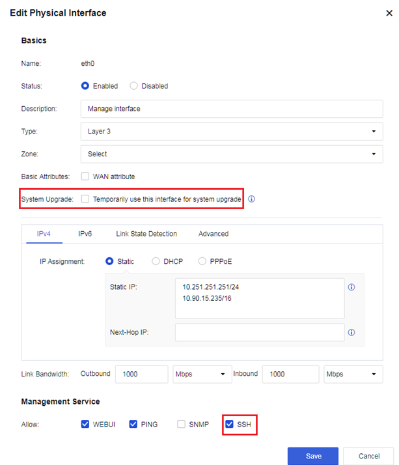Uncheck the WEBUI management service
The height and width of the screenshot is (465, 399).
tap(85, 425)
